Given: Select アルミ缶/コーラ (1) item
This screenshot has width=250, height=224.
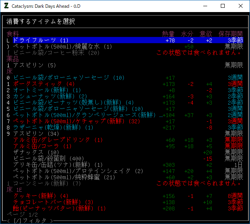Looking at the screenshot, I should pos(42,146).
